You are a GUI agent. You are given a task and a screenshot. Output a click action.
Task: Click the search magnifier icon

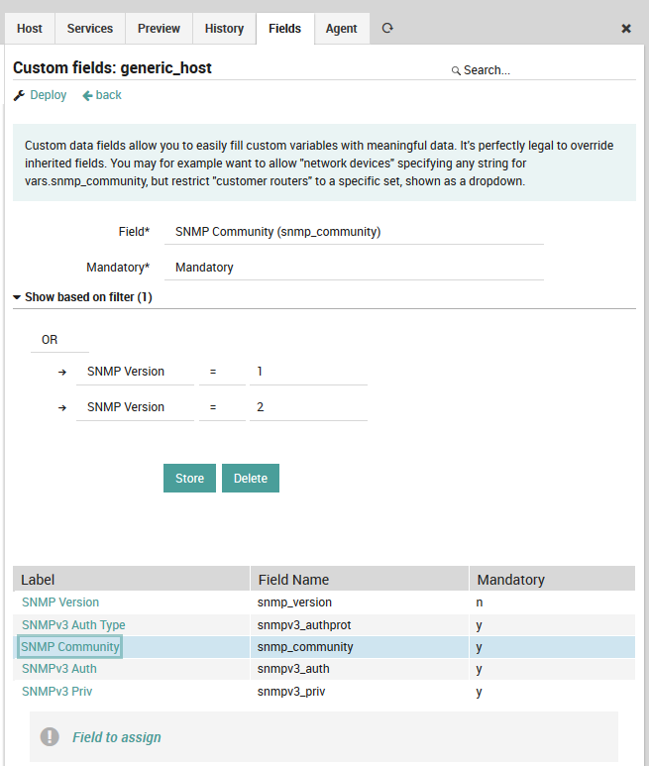point(456,71)
